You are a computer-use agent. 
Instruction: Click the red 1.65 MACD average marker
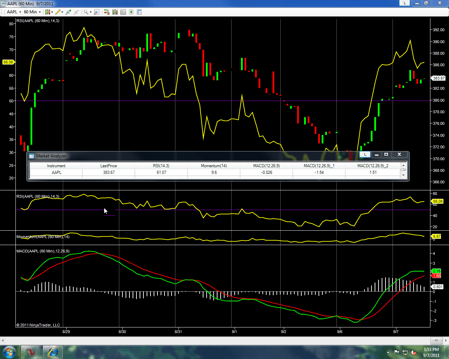(436, 276)
